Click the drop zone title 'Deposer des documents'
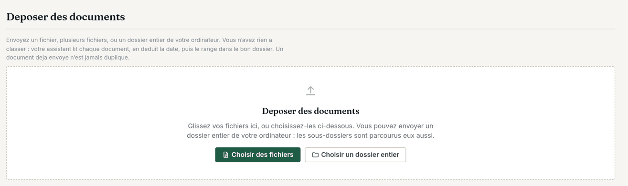Image resolution: width=628 pixels, height=186 pixels. (310, 111)
